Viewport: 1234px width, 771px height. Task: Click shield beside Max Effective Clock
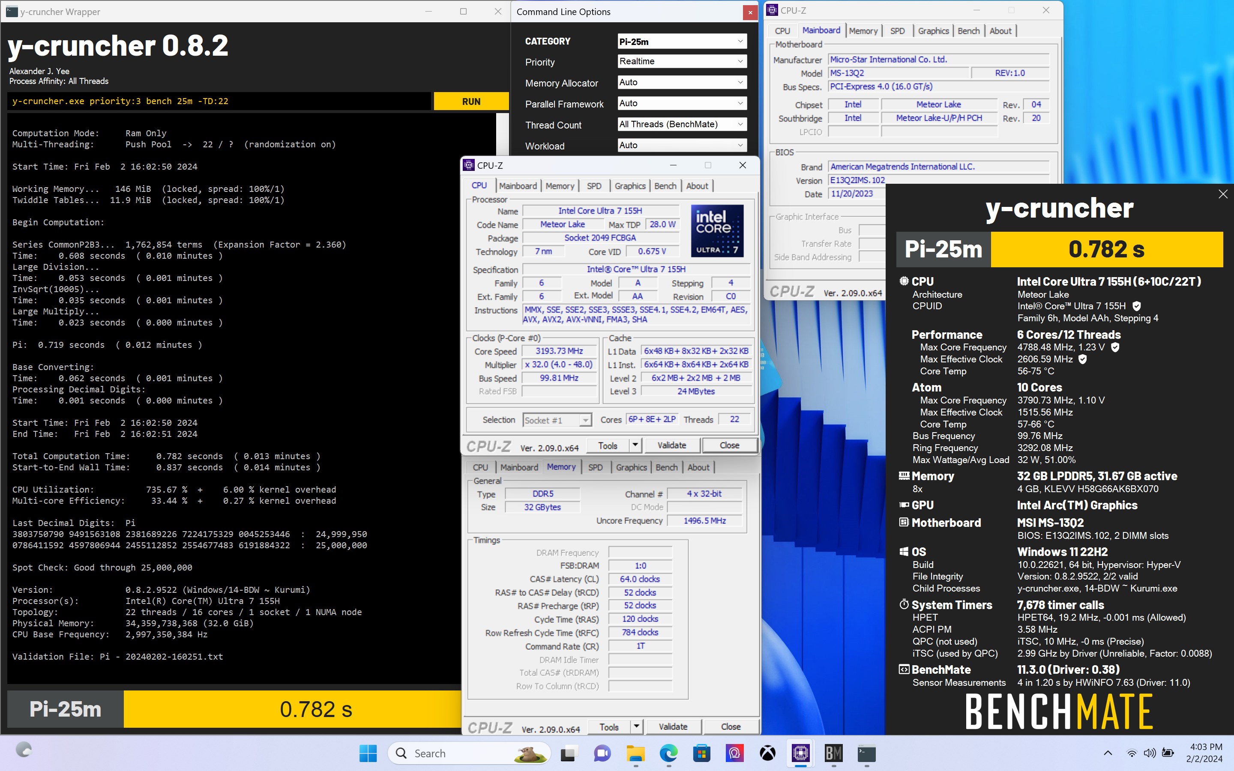[1083, 359]
